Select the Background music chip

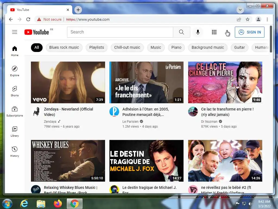click(208, 47)
